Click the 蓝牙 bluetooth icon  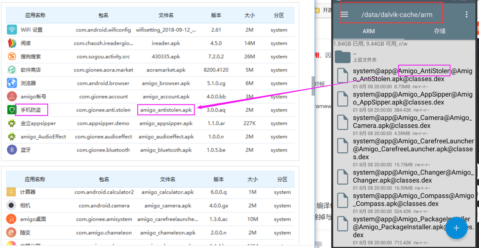tap(12, 150)
